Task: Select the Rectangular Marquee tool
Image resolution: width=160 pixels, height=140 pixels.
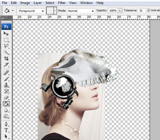Action: 6,40
